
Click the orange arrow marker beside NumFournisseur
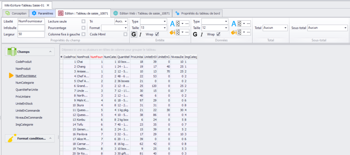pyautogui.click(x=11, y=76)
